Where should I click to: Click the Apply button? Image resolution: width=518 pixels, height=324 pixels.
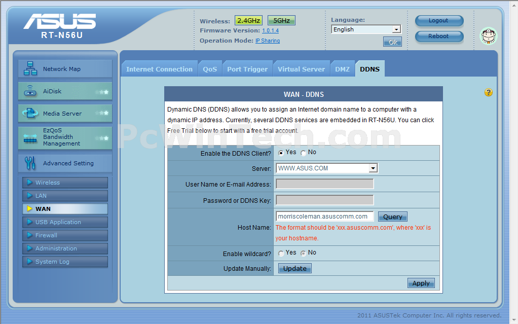(x=421, y=283)
